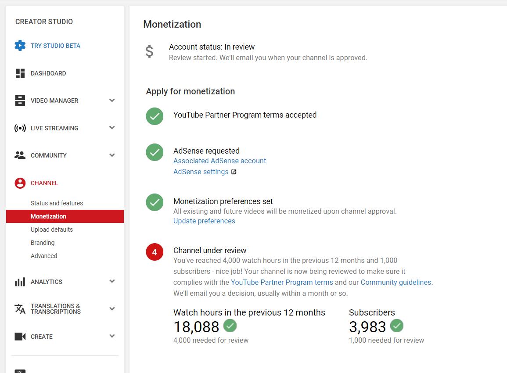Select the highlighted Monetization item
The width and height of the screenshot is (507, 373).
click(x=65, y=216)
